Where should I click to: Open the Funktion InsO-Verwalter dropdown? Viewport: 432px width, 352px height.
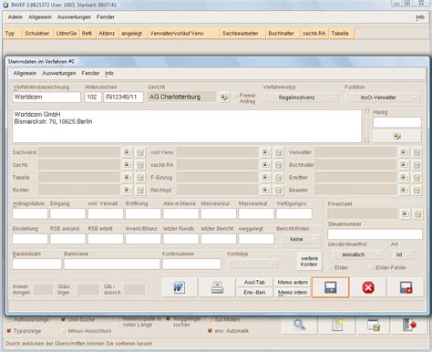pyautogui.click(x=382, y=98)
